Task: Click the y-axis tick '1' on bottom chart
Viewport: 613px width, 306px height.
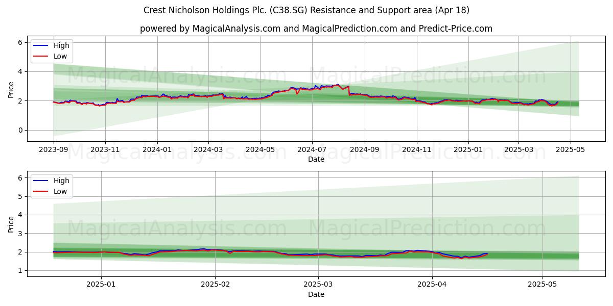Action: pos(21,271)
